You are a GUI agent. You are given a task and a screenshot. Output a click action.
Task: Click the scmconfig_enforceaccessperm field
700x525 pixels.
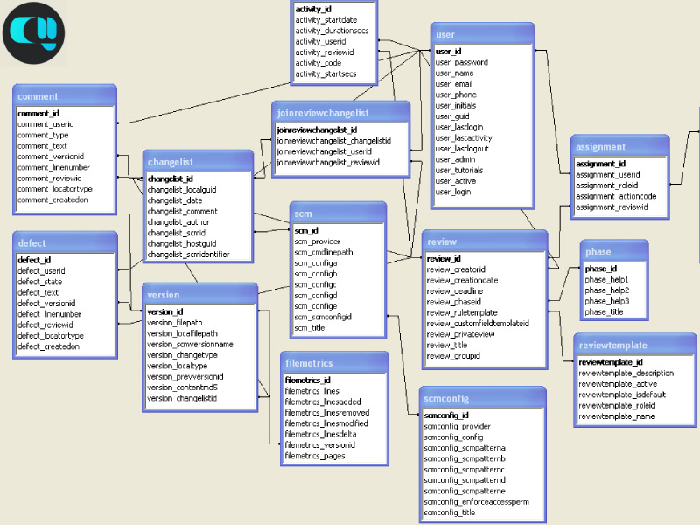[476, 502]
